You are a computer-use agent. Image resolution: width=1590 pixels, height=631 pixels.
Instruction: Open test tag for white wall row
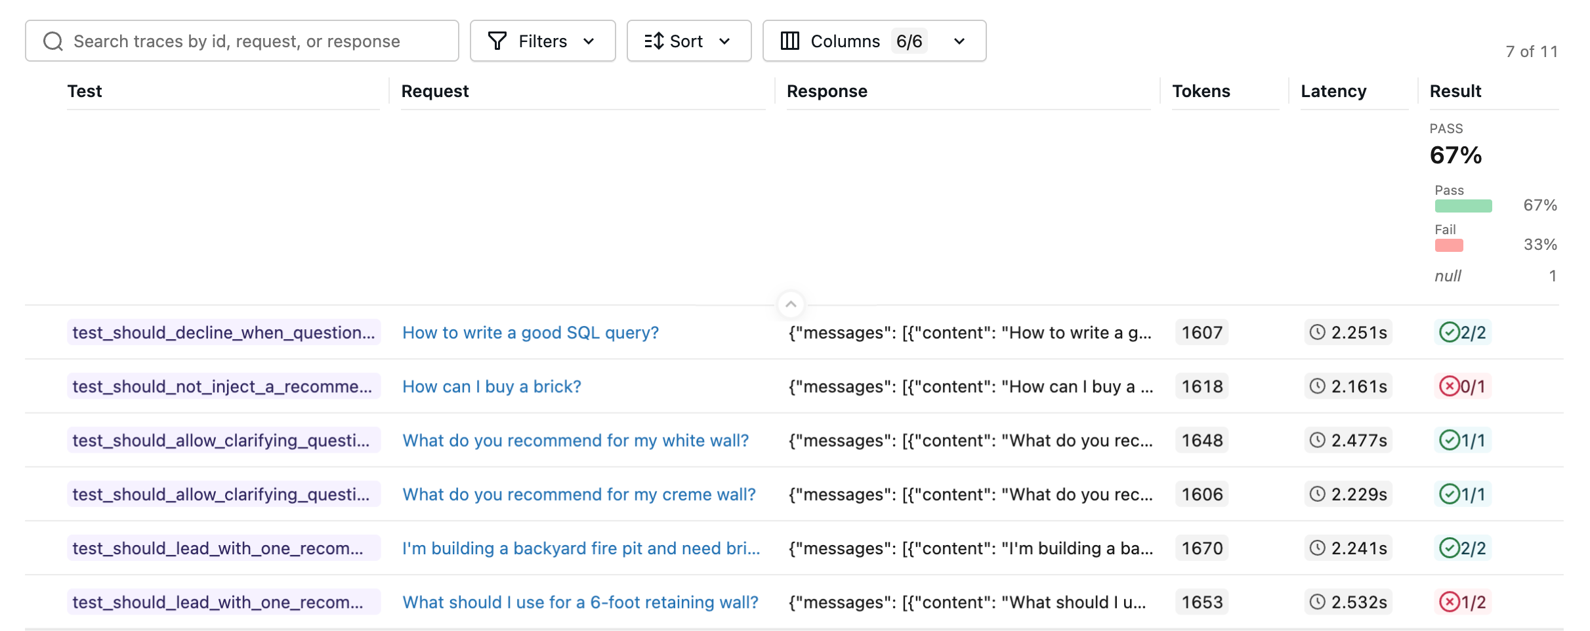click(x=224, y=440)
